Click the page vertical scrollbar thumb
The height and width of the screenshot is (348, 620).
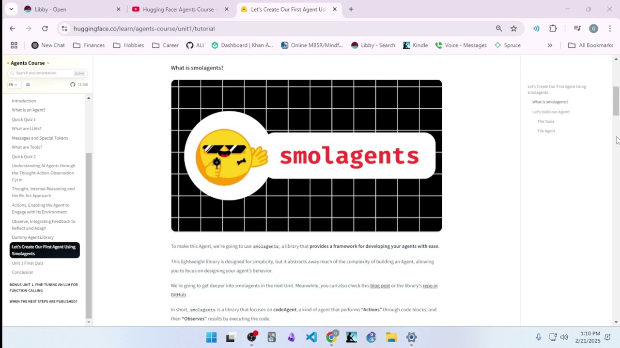[x=616, y=101]
